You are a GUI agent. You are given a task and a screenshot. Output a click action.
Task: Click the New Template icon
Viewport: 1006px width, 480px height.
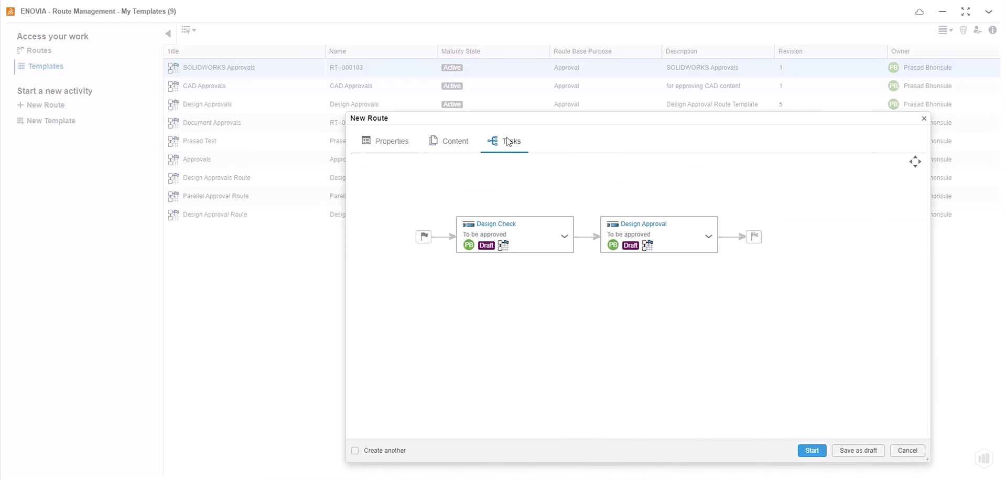pos(20,121)
